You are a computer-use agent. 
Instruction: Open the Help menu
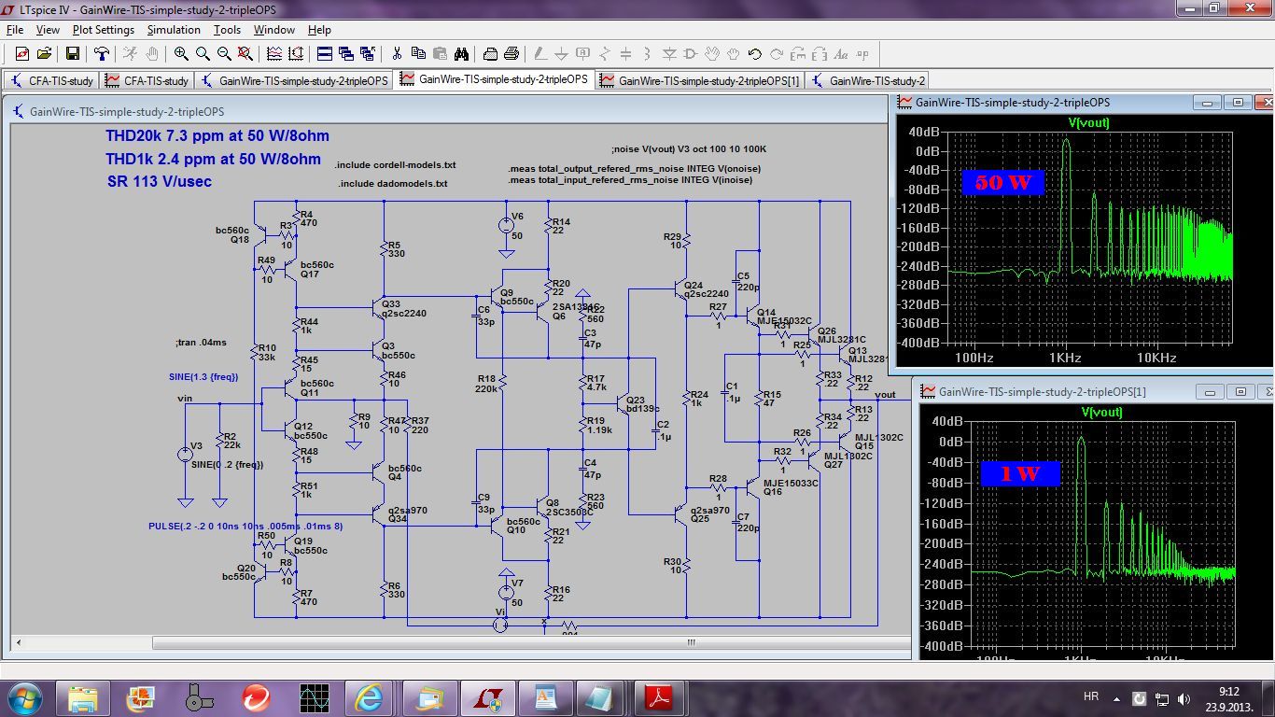coord(319,30)
